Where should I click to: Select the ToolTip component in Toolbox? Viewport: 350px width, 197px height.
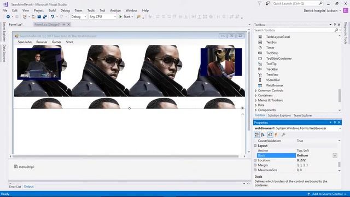coord(271,63)
